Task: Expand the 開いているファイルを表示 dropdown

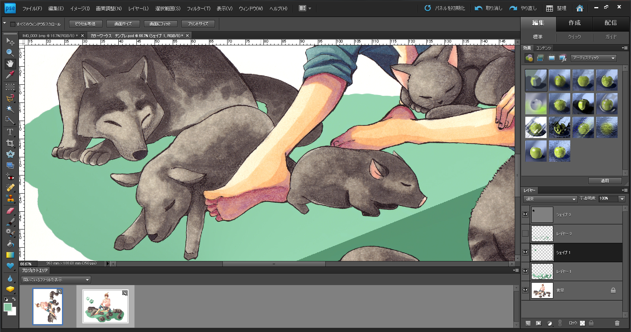Action: click(x=56, y=280)
